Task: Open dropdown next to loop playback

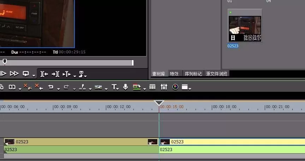Action: pyautogui.click(x=34, y=76)
